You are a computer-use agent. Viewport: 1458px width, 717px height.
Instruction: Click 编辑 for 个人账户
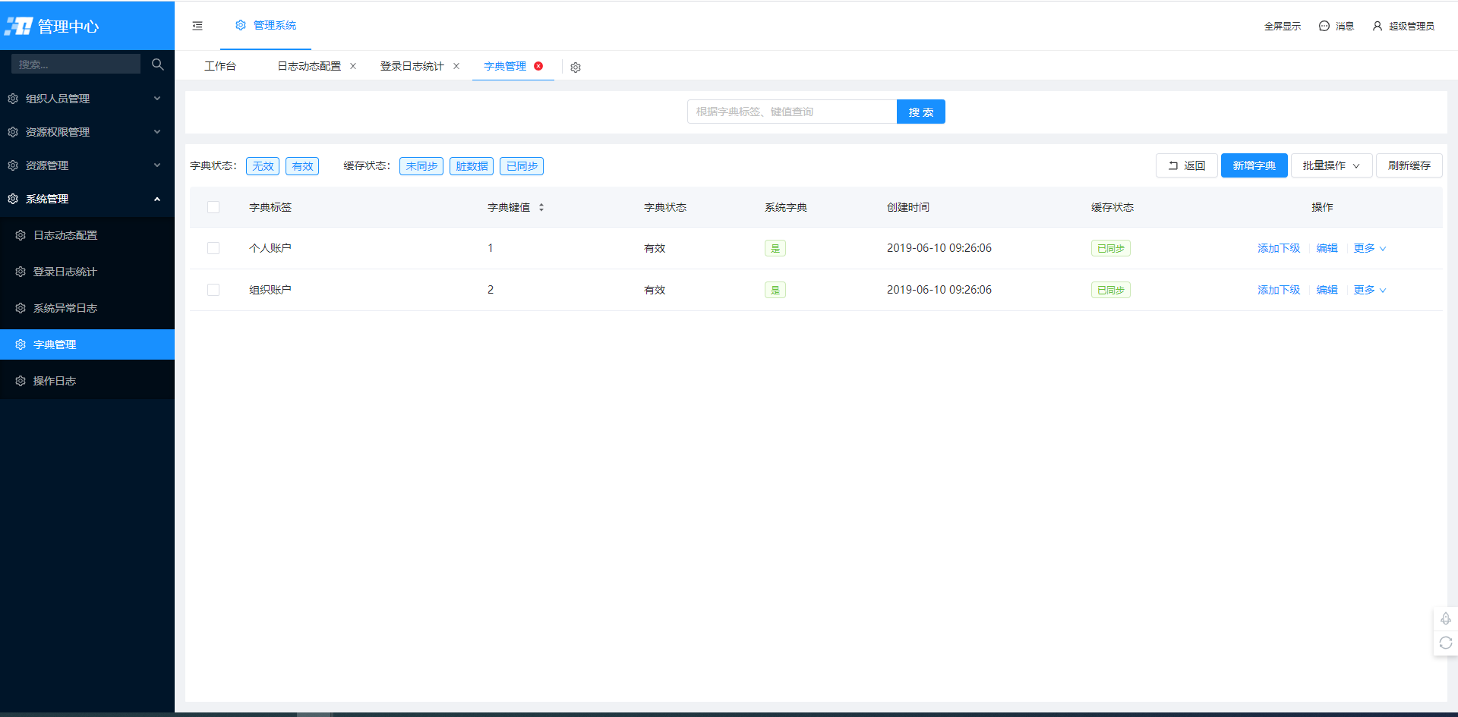pos(1327,248)
